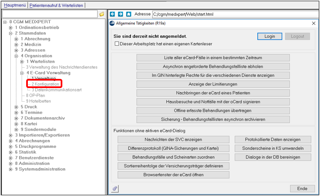Select 5 Druckprogramme in the tree
This screenshot has width=320, height=196.
click(35, 147)
